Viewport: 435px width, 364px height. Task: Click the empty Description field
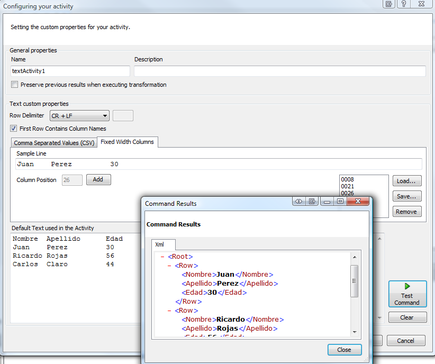[279, 71]
